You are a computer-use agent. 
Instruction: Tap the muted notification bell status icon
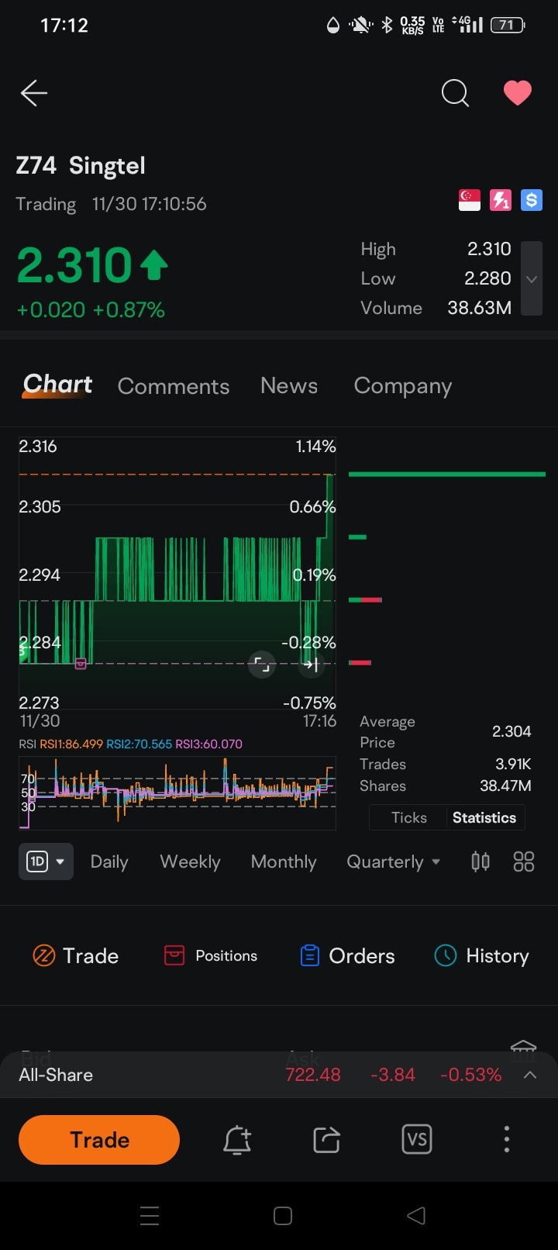[x=360, y=25]
